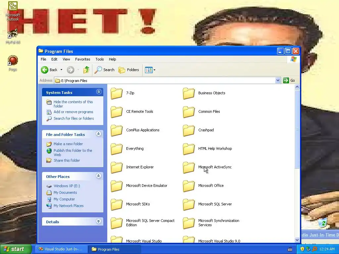This screenshot has width=339, height=254.
Task: Click the Views icon in toolbar
Action: [149, 70]
